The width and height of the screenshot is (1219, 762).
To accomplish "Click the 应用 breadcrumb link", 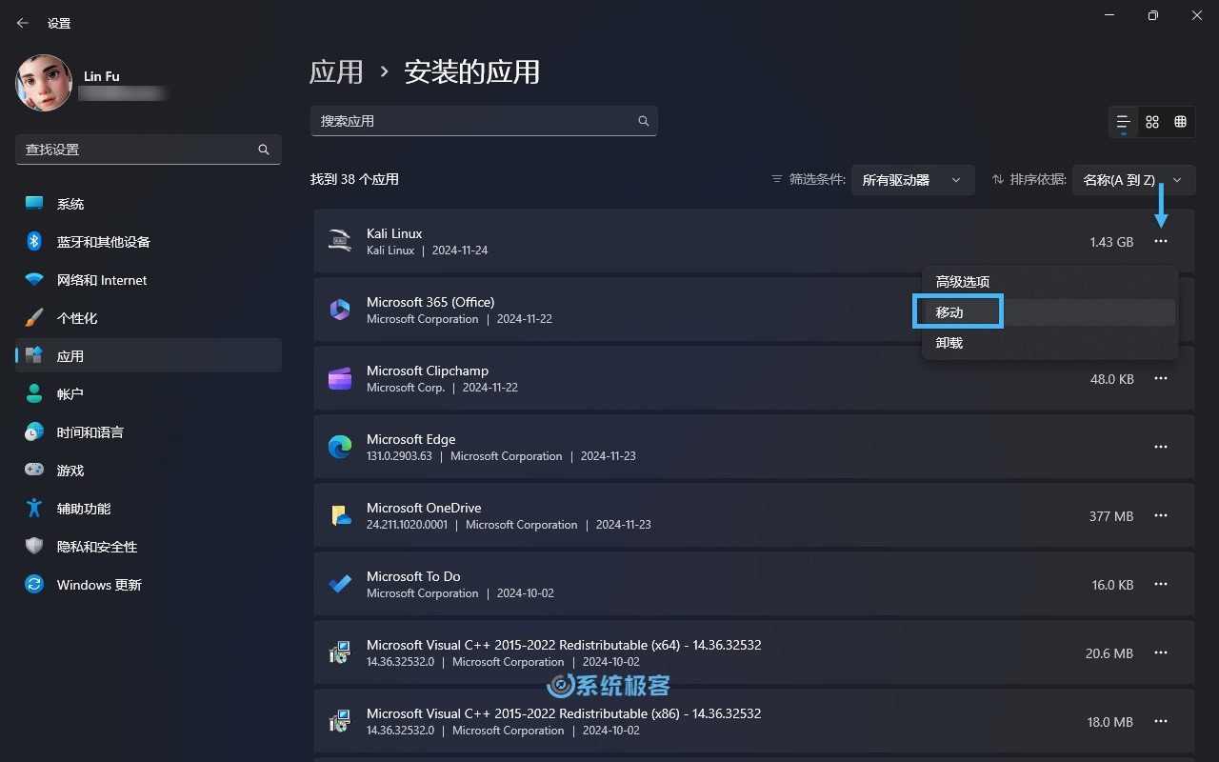I will 336,71.
